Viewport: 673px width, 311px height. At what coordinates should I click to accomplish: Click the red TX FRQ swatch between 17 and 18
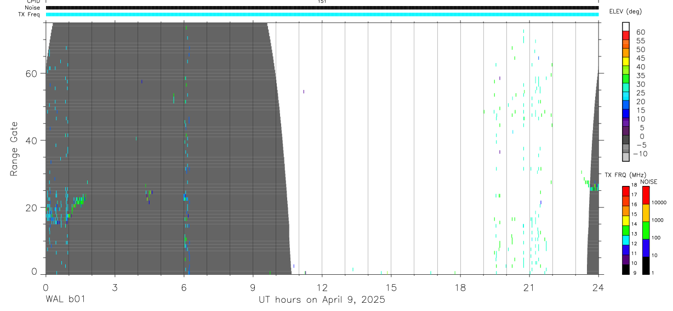pyautogui.click(x=626, y=190)
